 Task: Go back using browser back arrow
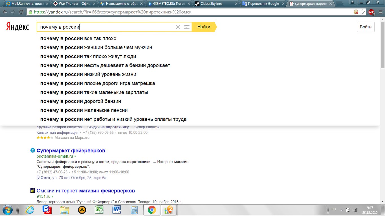5,12
